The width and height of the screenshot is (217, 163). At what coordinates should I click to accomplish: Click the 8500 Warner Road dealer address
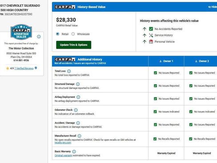pos(21,55)
